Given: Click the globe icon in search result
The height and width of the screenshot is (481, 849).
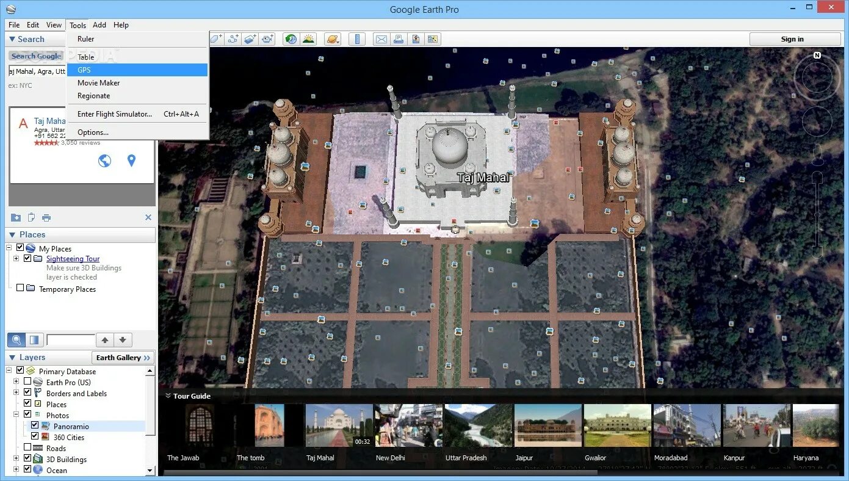Looking at the screenshot, I should (x=105, y=161).
